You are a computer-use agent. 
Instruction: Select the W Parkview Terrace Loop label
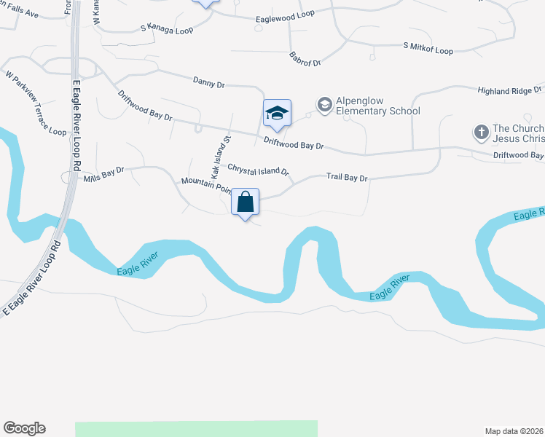pos(36,103)
